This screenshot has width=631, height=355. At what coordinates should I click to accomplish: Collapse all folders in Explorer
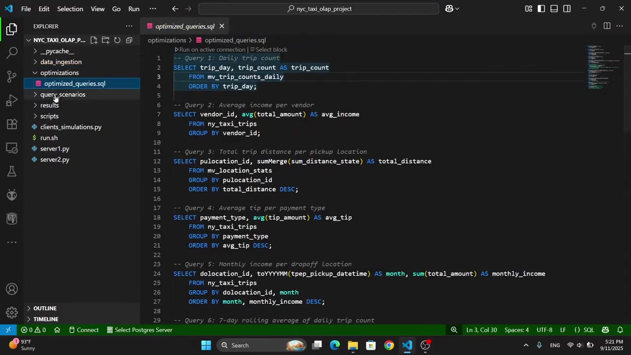(x=129, y=40)
